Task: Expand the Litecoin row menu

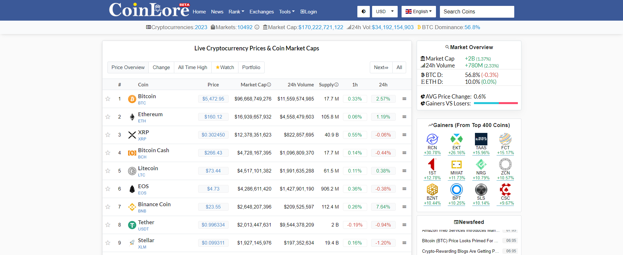Action: (x=404, y=171)
